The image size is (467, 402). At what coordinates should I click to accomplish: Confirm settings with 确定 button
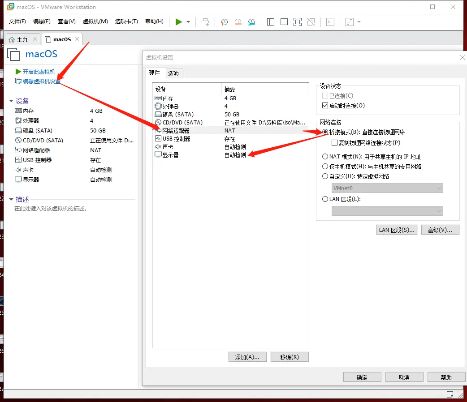tap(362, 377)
